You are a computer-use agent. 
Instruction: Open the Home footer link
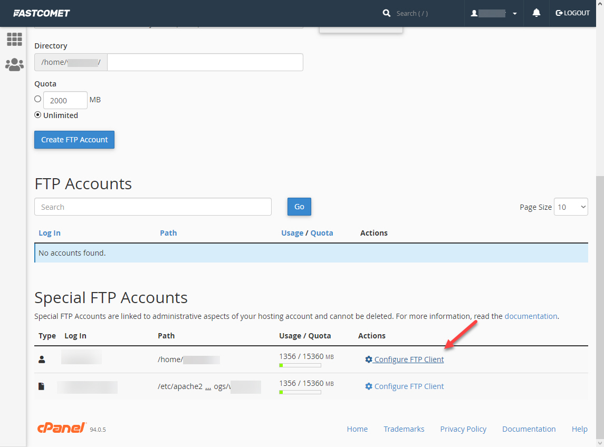coord(357,429)
